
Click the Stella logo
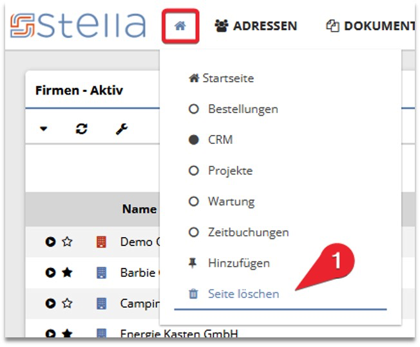(79, 26)
